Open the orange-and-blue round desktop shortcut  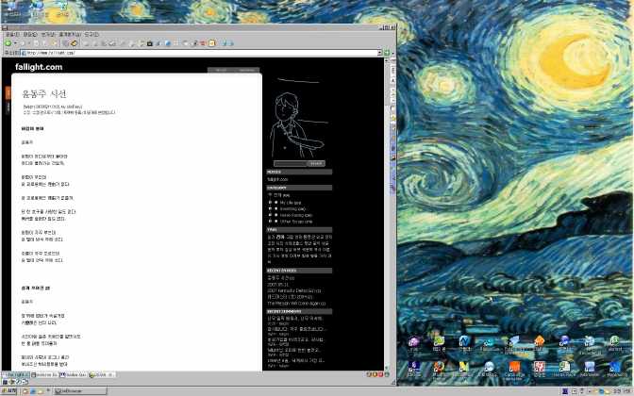[x=439, y=369]
